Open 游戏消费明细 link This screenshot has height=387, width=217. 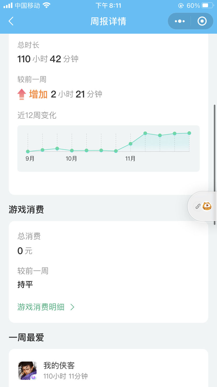[41, 307]
